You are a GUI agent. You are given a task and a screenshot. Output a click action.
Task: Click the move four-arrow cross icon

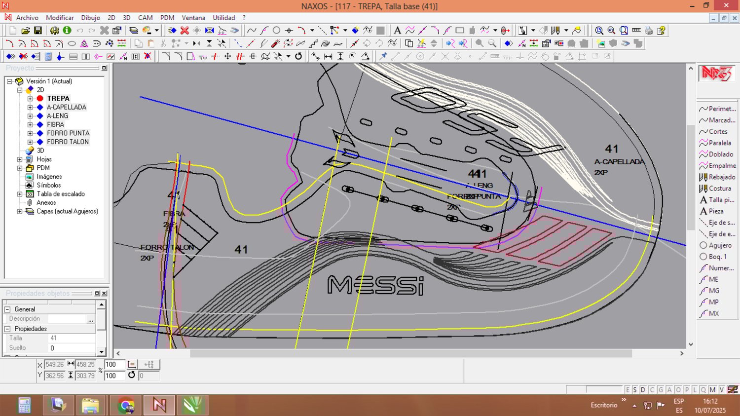click(227, 56)
